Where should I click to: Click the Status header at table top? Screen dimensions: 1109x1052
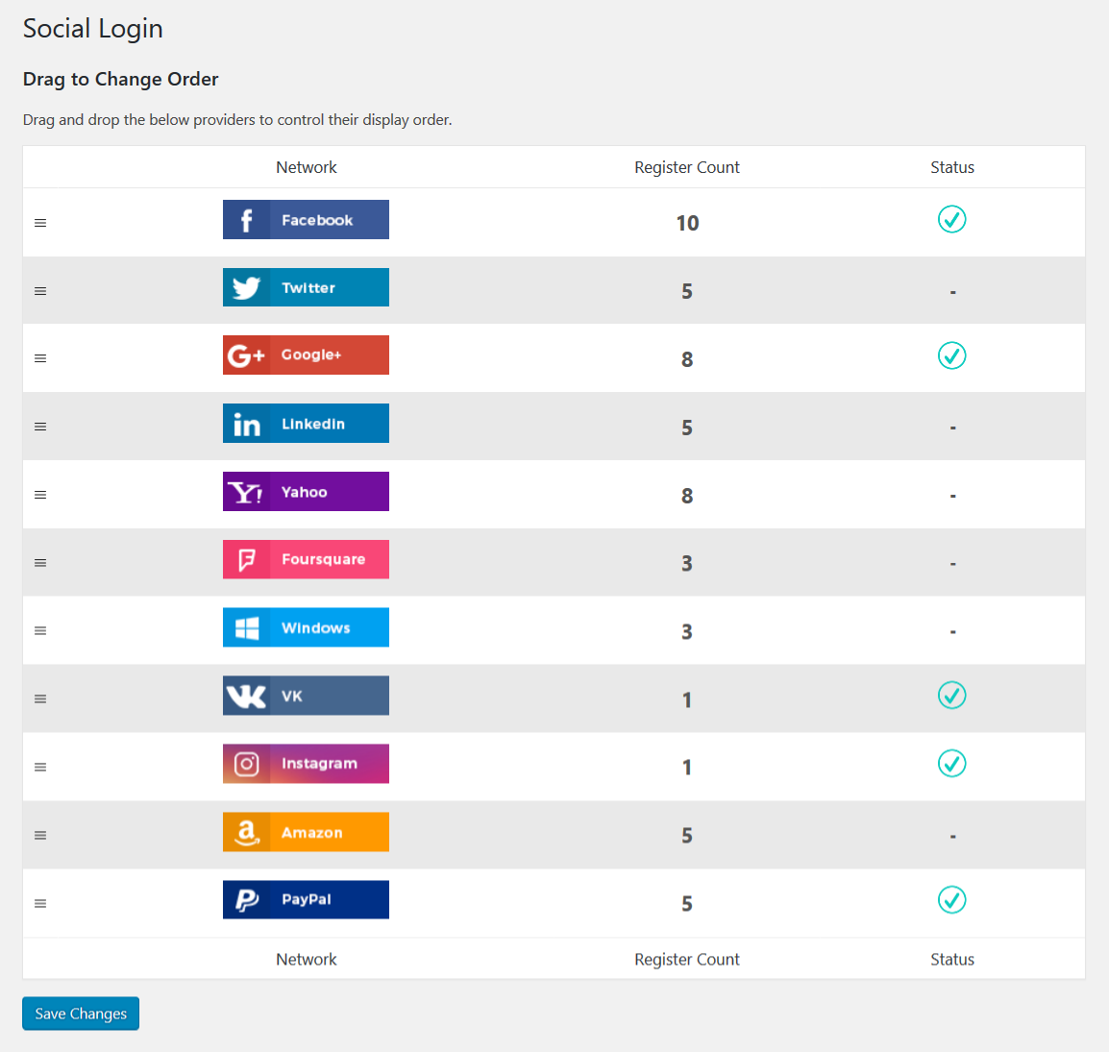tap(951, 167)
